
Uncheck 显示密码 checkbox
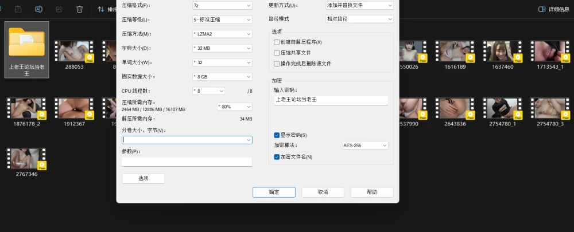[277, 135]
